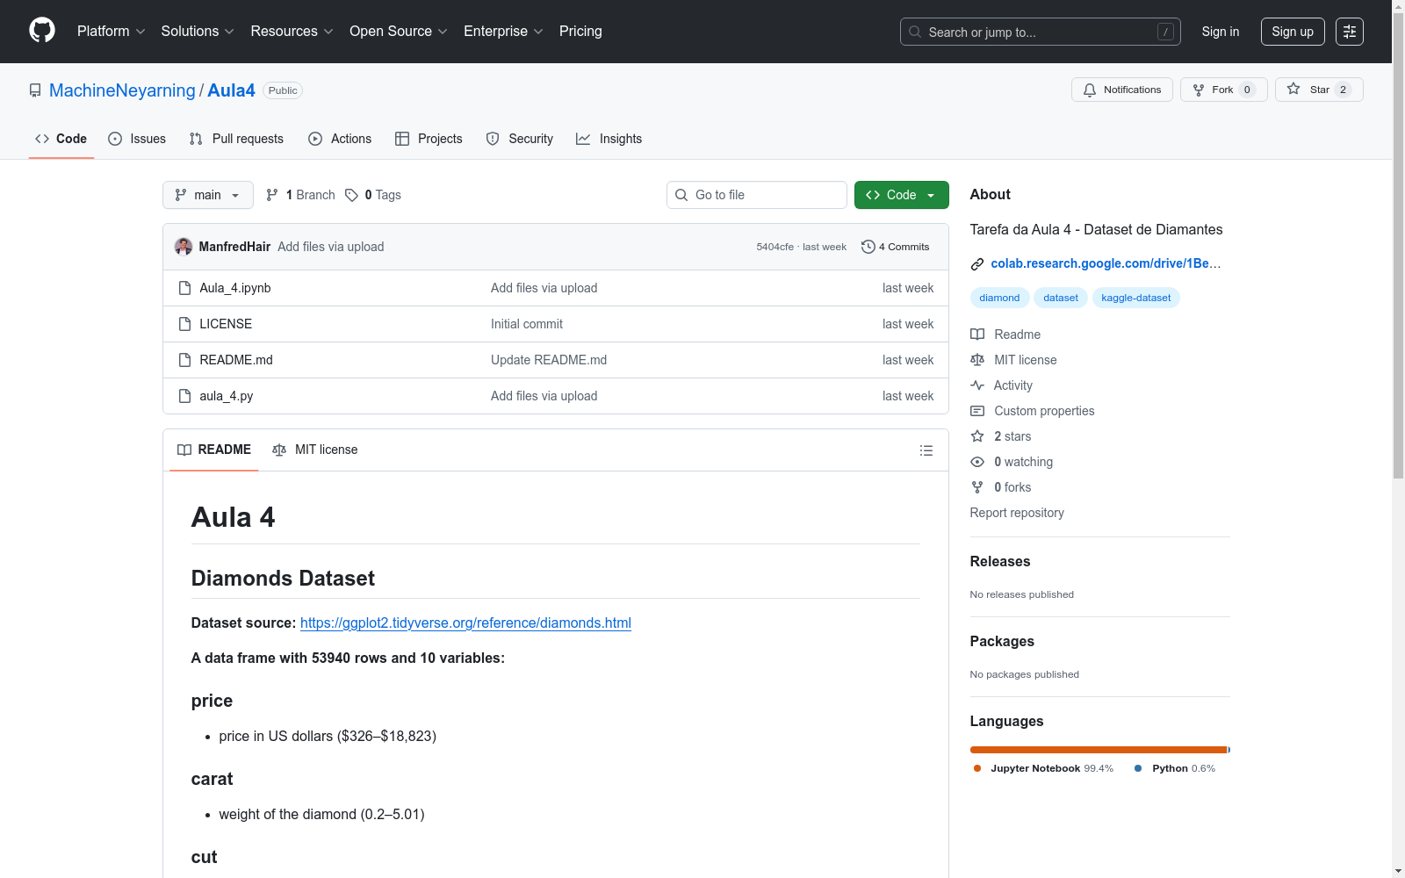This screenshot has width=1405, height=878.
Task: View repository Activity
Action: 1001,385
